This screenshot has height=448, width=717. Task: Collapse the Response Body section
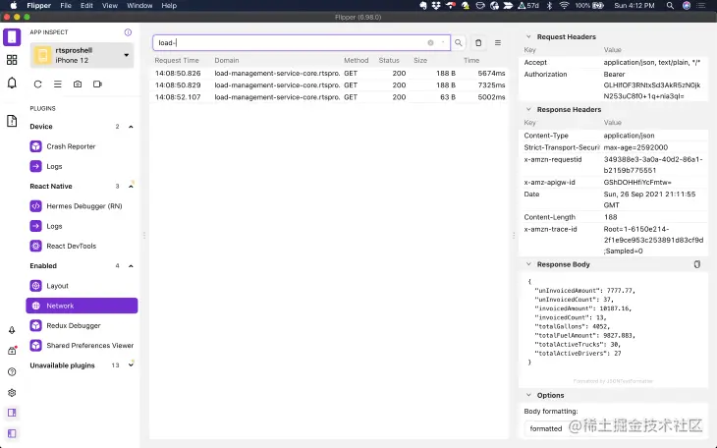(x=528, y=264)
